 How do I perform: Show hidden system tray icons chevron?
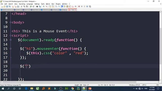point(134,88)
